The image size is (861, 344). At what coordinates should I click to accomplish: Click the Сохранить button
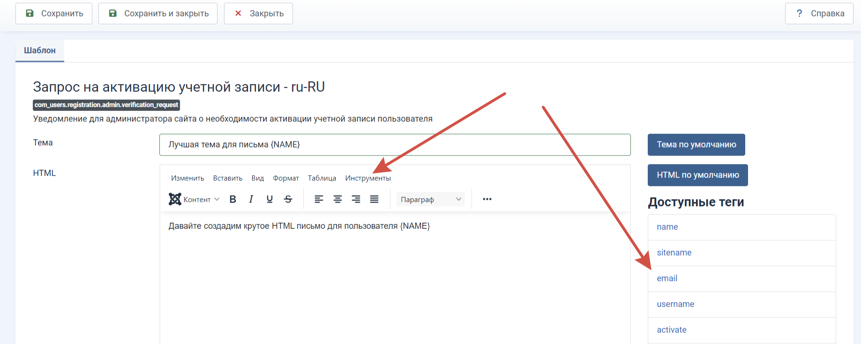(54, 14)
